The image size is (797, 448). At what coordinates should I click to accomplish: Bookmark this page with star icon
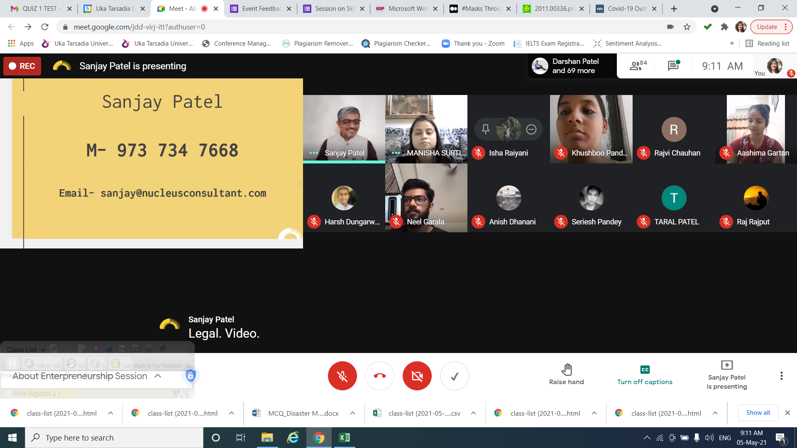(687, 27)
